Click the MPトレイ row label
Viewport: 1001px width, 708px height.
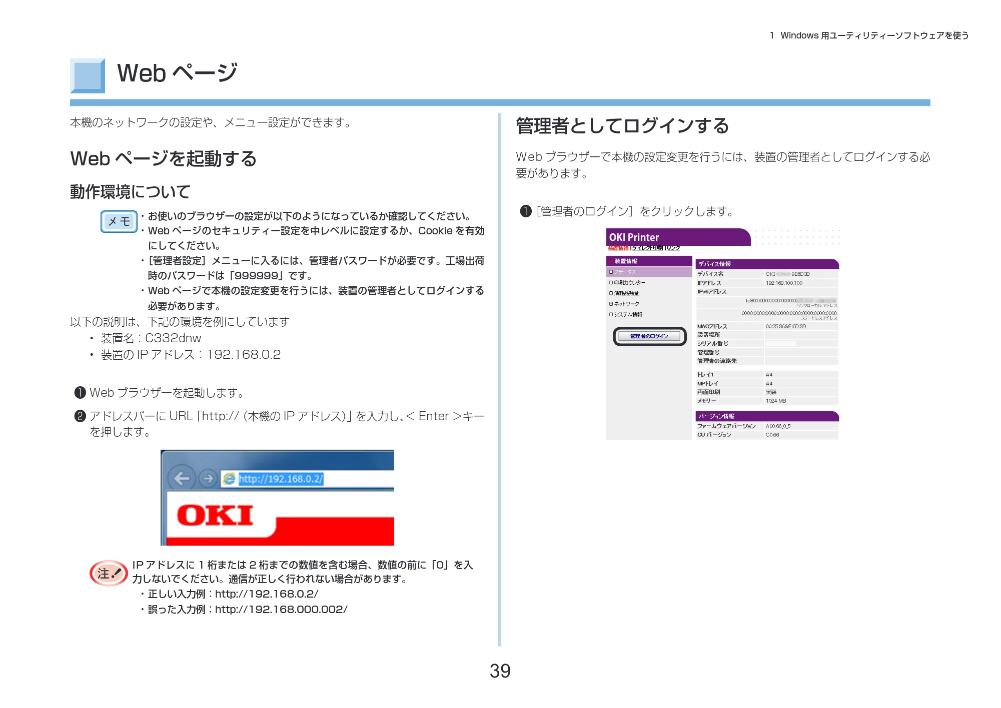tap(707, 384)
